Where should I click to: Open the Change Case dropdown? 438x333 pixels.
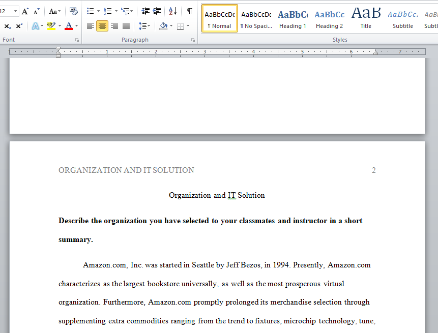55,12
